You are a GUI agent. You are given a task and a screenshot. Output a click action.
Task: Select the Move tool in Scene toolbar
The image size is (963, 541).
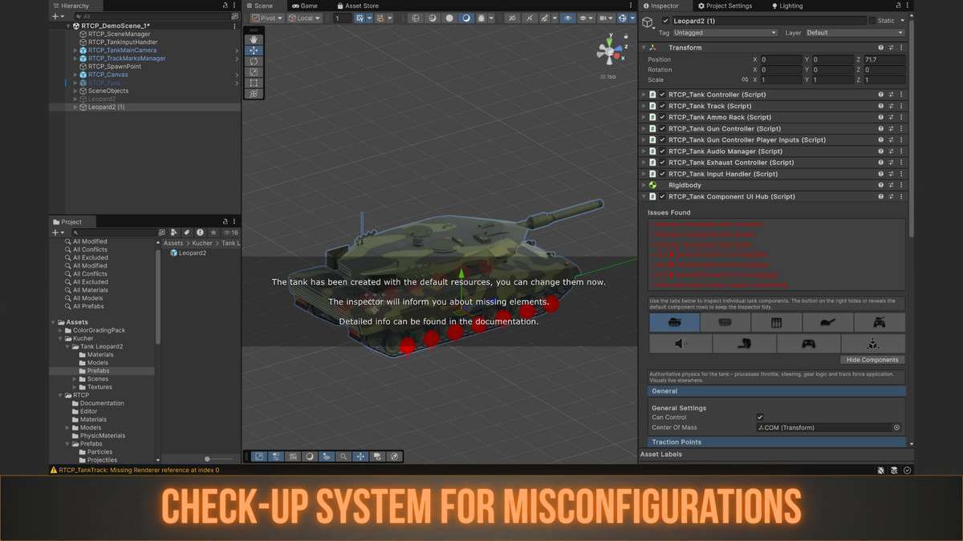254,50
